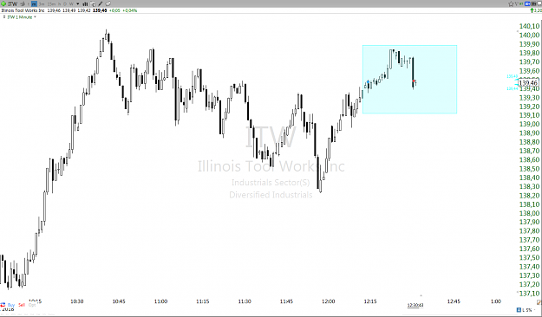This screenshot has height=317, width=542.
Task: Switch chart to daily D timeframe
Action: [x=65, y=3]
